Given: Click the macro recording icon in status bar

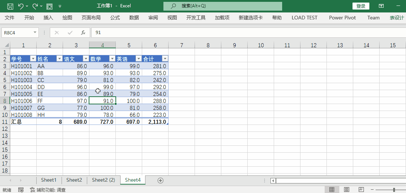Looking at the screenshot, I should pos(21,190).
